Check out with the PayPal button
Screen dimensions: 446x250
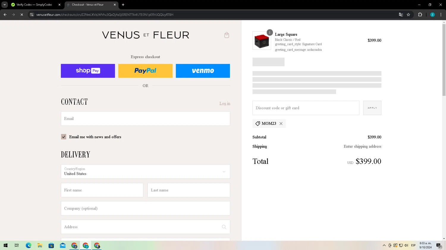tap(145, 71)
